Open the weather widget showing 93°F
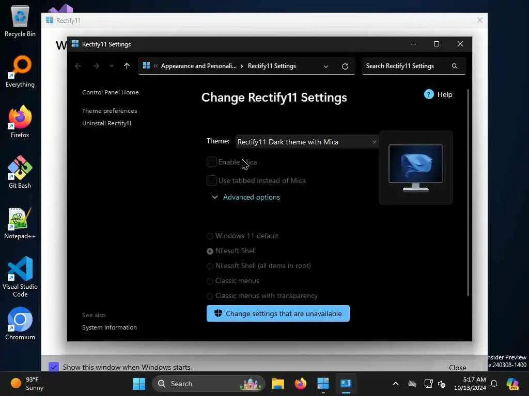The height and width of the screenshot is (396, 529). pyautogui.click(x=27, y=384)
